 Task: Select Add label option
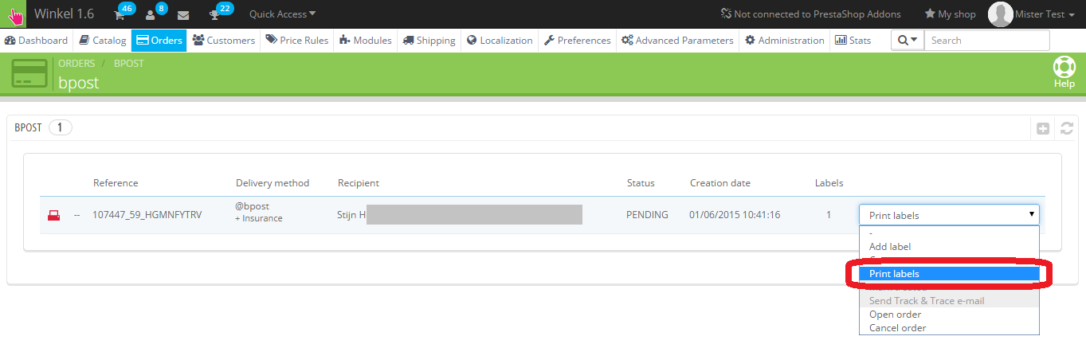(x=949, y=247)
